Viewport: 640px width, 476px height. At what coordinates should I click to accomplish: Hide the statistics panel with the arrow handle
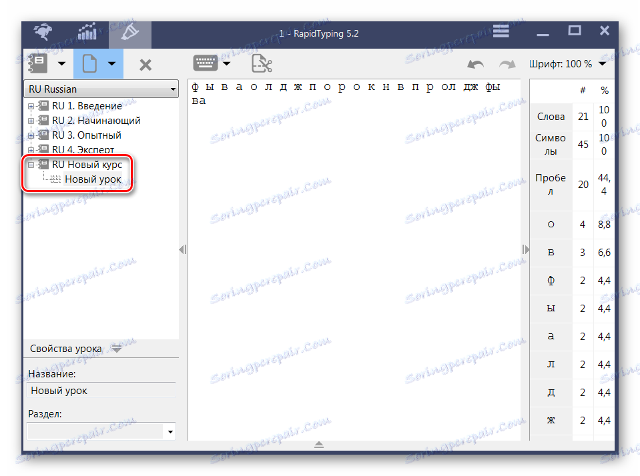coord(526,249)
